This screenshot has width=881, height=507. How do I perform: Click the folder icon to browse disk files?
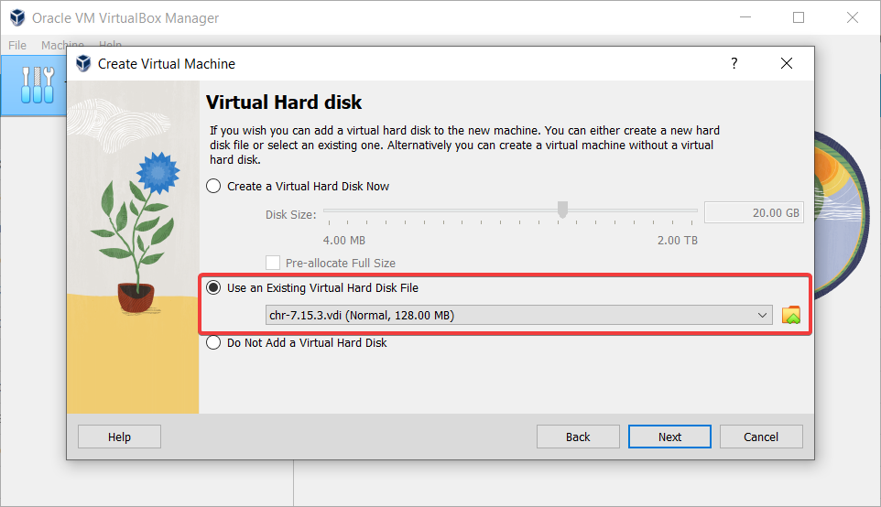[791, 316]
